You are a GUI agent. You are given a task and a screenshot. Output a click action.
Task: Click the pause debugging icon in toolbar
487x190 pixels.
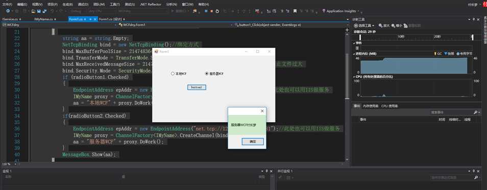coord(206,11)
